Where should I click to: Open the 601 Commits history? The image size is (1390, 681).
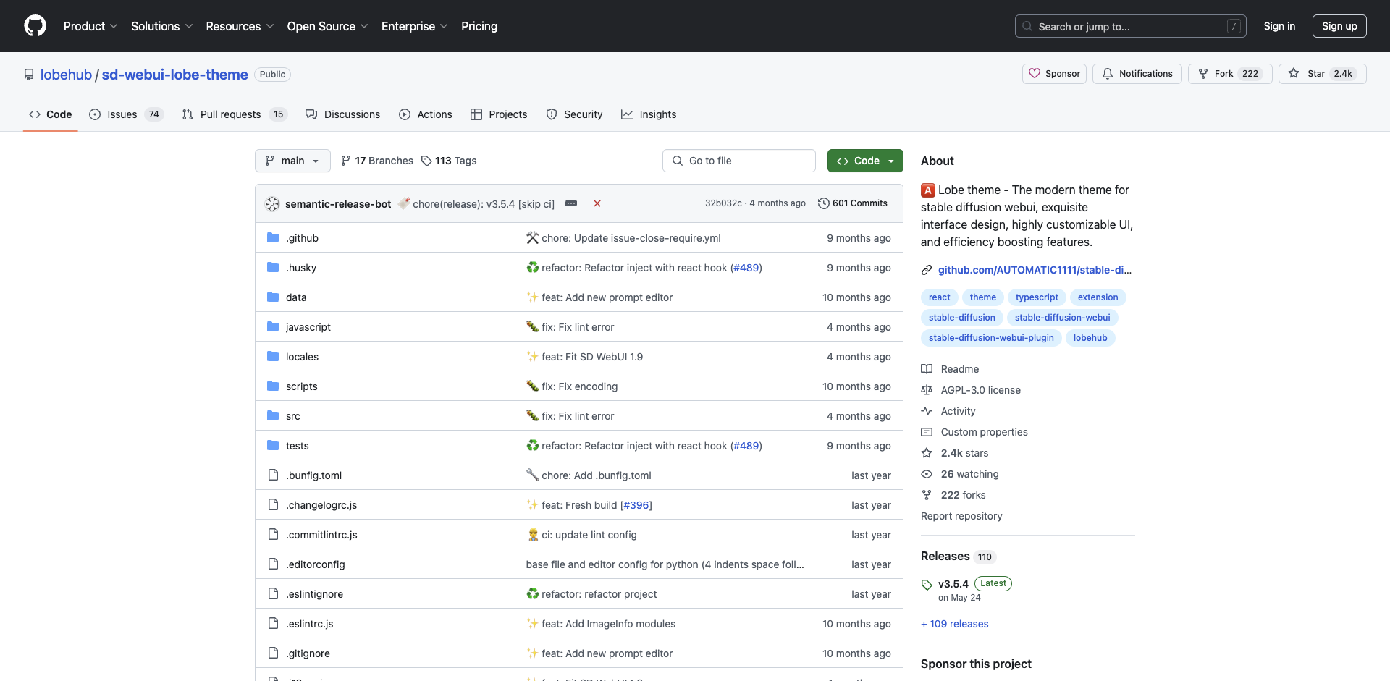tap(853, 203)
